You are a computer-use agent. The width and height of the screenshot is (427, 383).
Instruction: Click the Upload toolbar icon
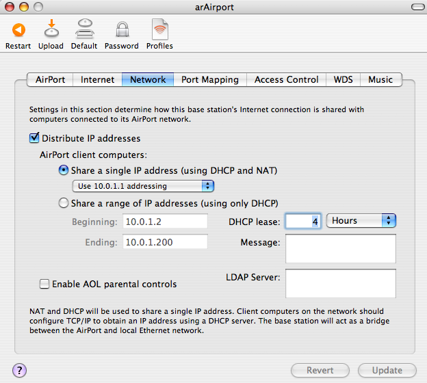51,28
